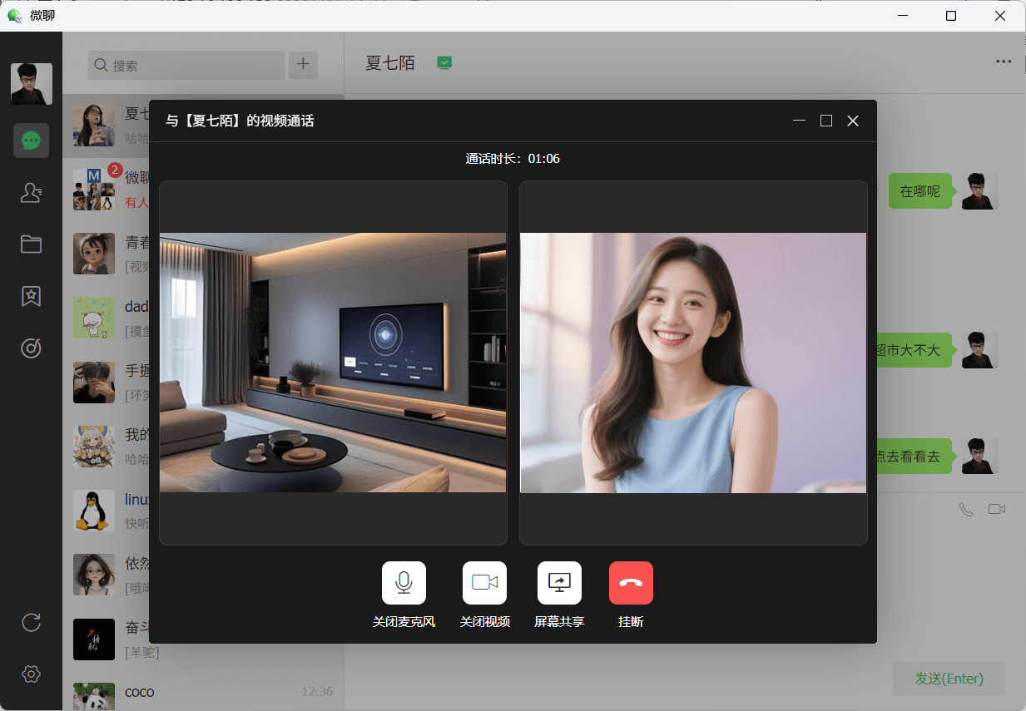Viewport: 1026px width, 711px height.
Task: Click inside the 搜索 search field
Action: (x=185, y=65)
